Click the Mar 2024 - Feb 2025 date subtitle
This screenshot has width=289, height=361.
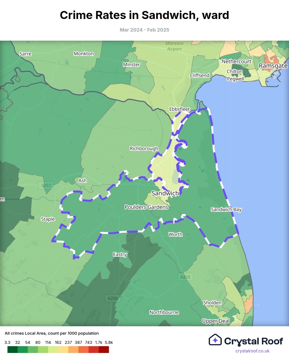(x=144, y=30)
